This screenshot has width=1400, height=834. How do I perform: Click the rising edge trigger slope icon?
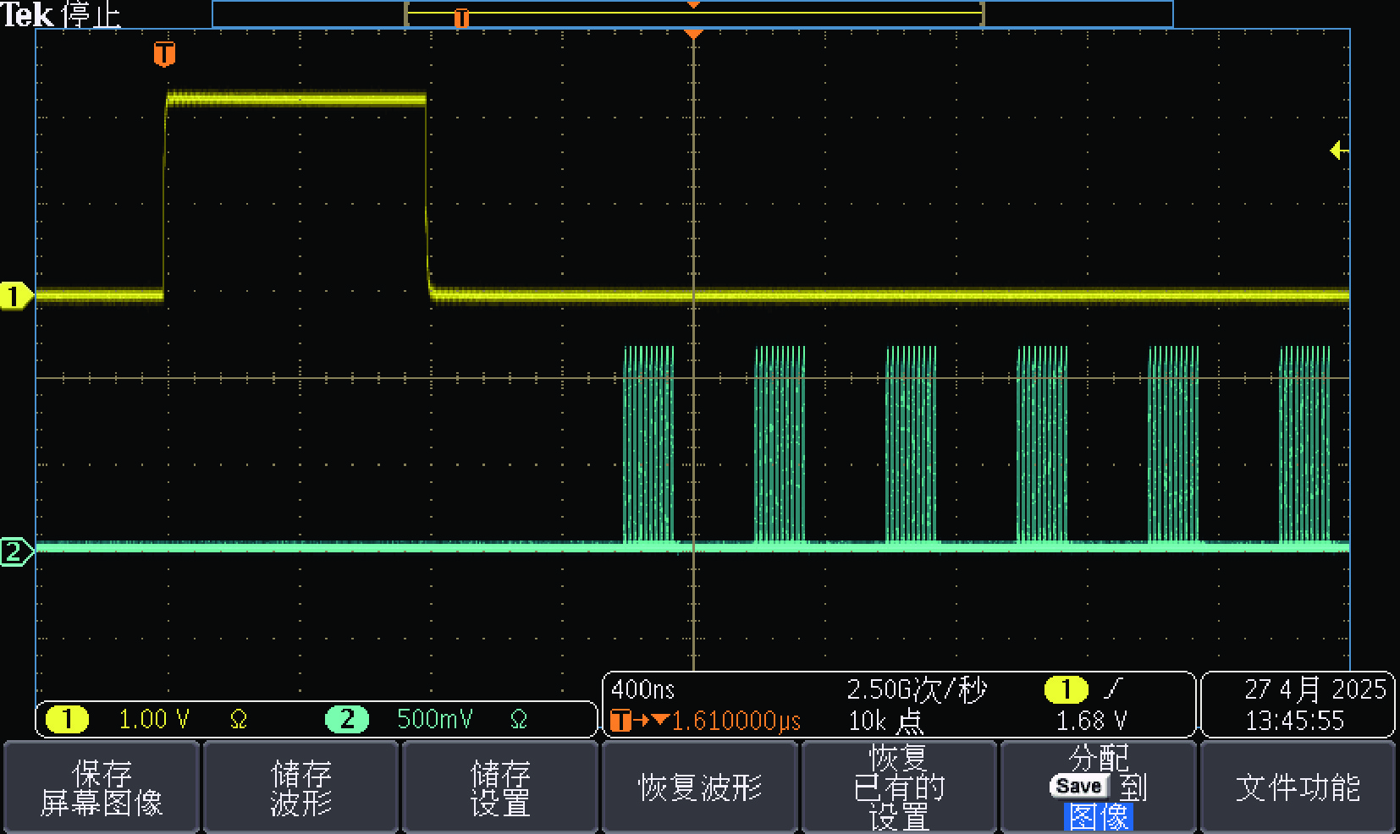1113,689
